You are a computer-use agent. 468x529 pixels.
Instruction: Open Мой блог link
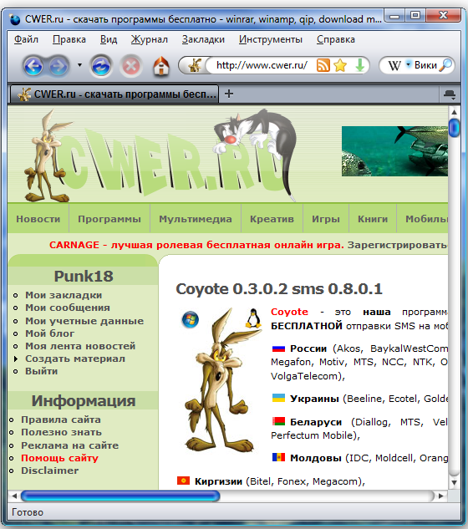click(49, 333)
